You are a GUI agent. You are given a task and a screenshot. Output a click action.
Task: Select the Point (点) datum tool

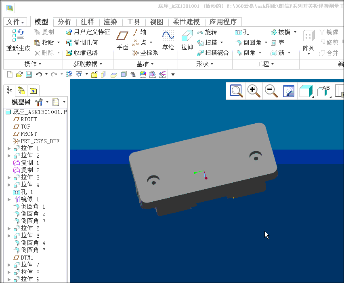click(x=140, y=42)
